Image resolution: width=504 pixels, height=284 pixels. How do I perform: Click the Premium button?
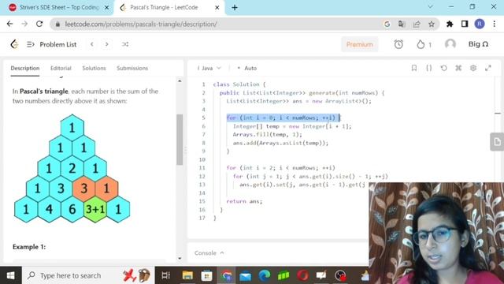pos(359,44)
